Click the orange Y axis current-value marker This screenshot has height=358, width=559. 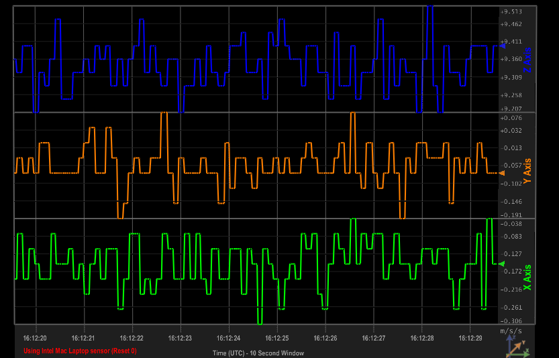pyautogui.click(x=503, y=173)
